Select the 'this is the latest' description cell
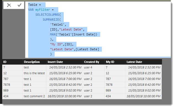Image resolution: width=175 pixels, height=108 pixels. [x=35, y=73]
